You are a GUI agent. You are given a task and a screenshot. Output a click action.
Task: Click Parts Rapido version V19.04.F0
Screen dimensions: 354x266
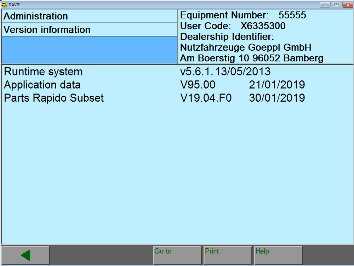206,98
